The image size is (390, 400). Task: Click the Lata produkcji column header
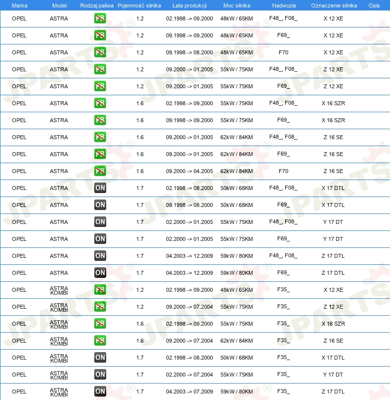point(190,5)
